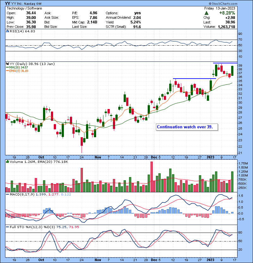Click the blue resistance line near 39.5
Image resolution: width=253 pixels, height=263 pixels.
(225, 63)
